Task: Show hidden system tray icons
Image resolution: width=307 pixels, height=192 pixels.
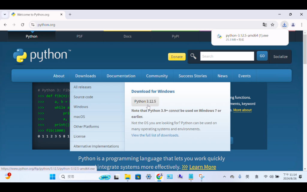Action: (224, 177)
